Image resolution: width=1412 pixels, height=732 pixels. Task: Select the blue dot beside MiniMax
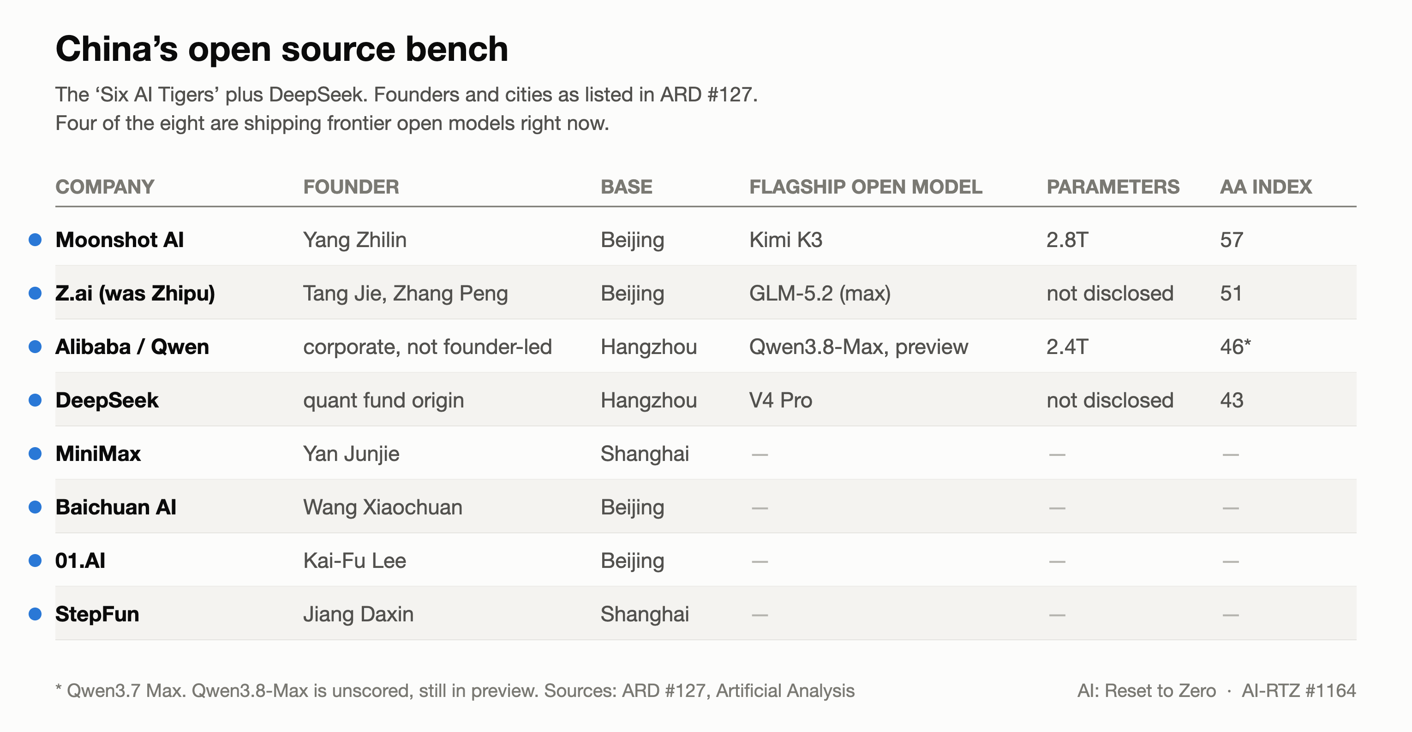(35, 453)
